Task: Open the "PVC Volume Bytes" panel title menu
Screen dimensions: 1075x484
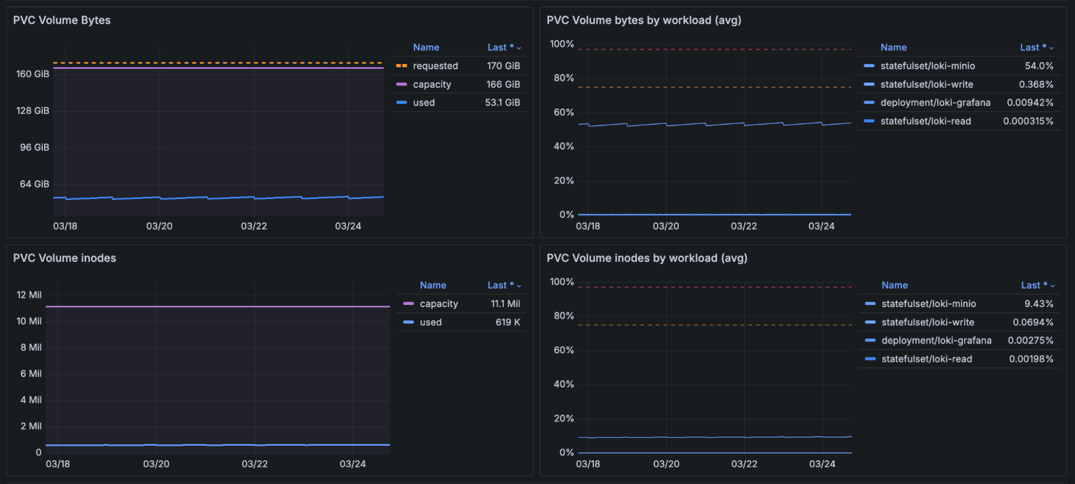Action: click(62, 20)
